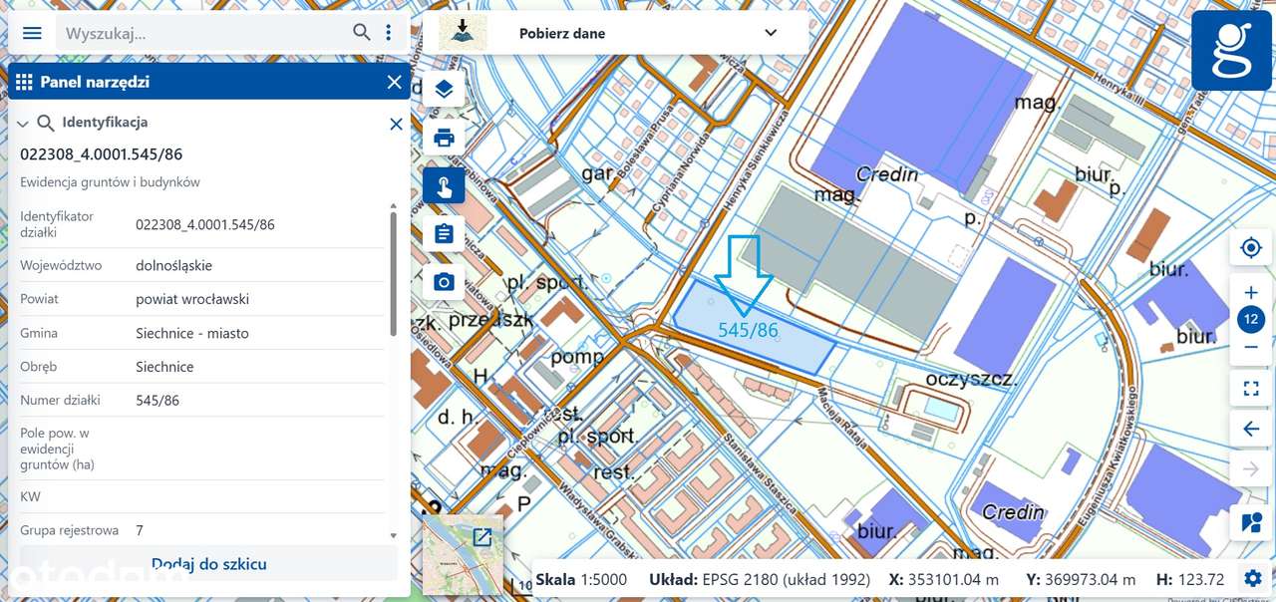Take a map snapshot with camera icon
The height and width of the screenshot is (602, 1276).
(x=444, y=282)
